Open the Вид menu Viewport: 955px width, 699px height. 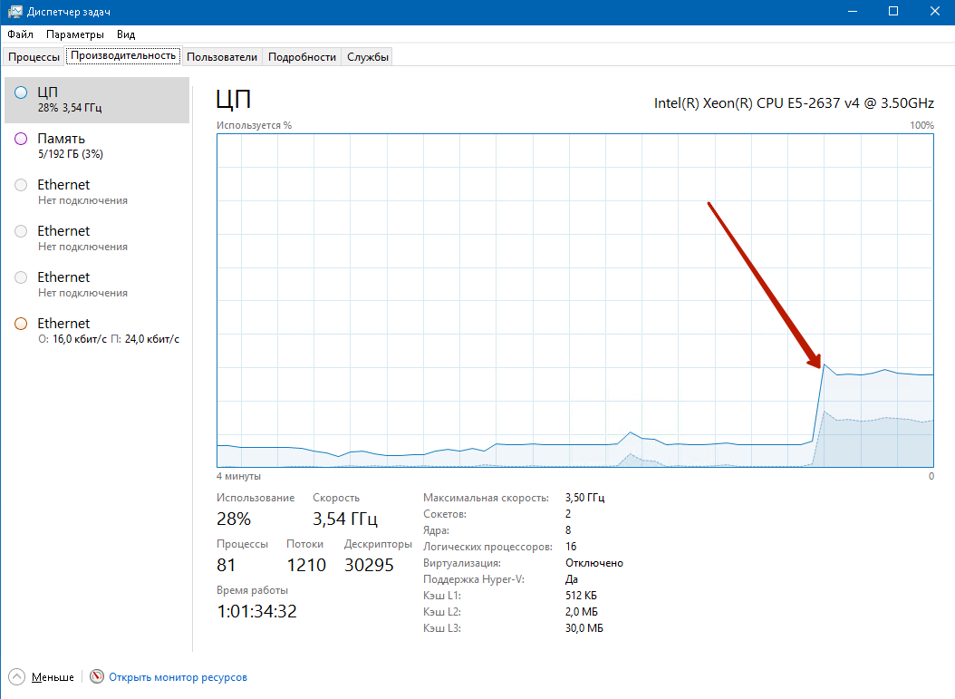tap(126, 34)
